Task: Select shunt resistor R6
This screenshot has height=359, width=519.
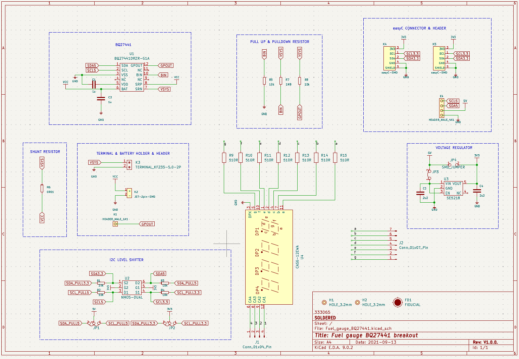Action: (42, 189)
